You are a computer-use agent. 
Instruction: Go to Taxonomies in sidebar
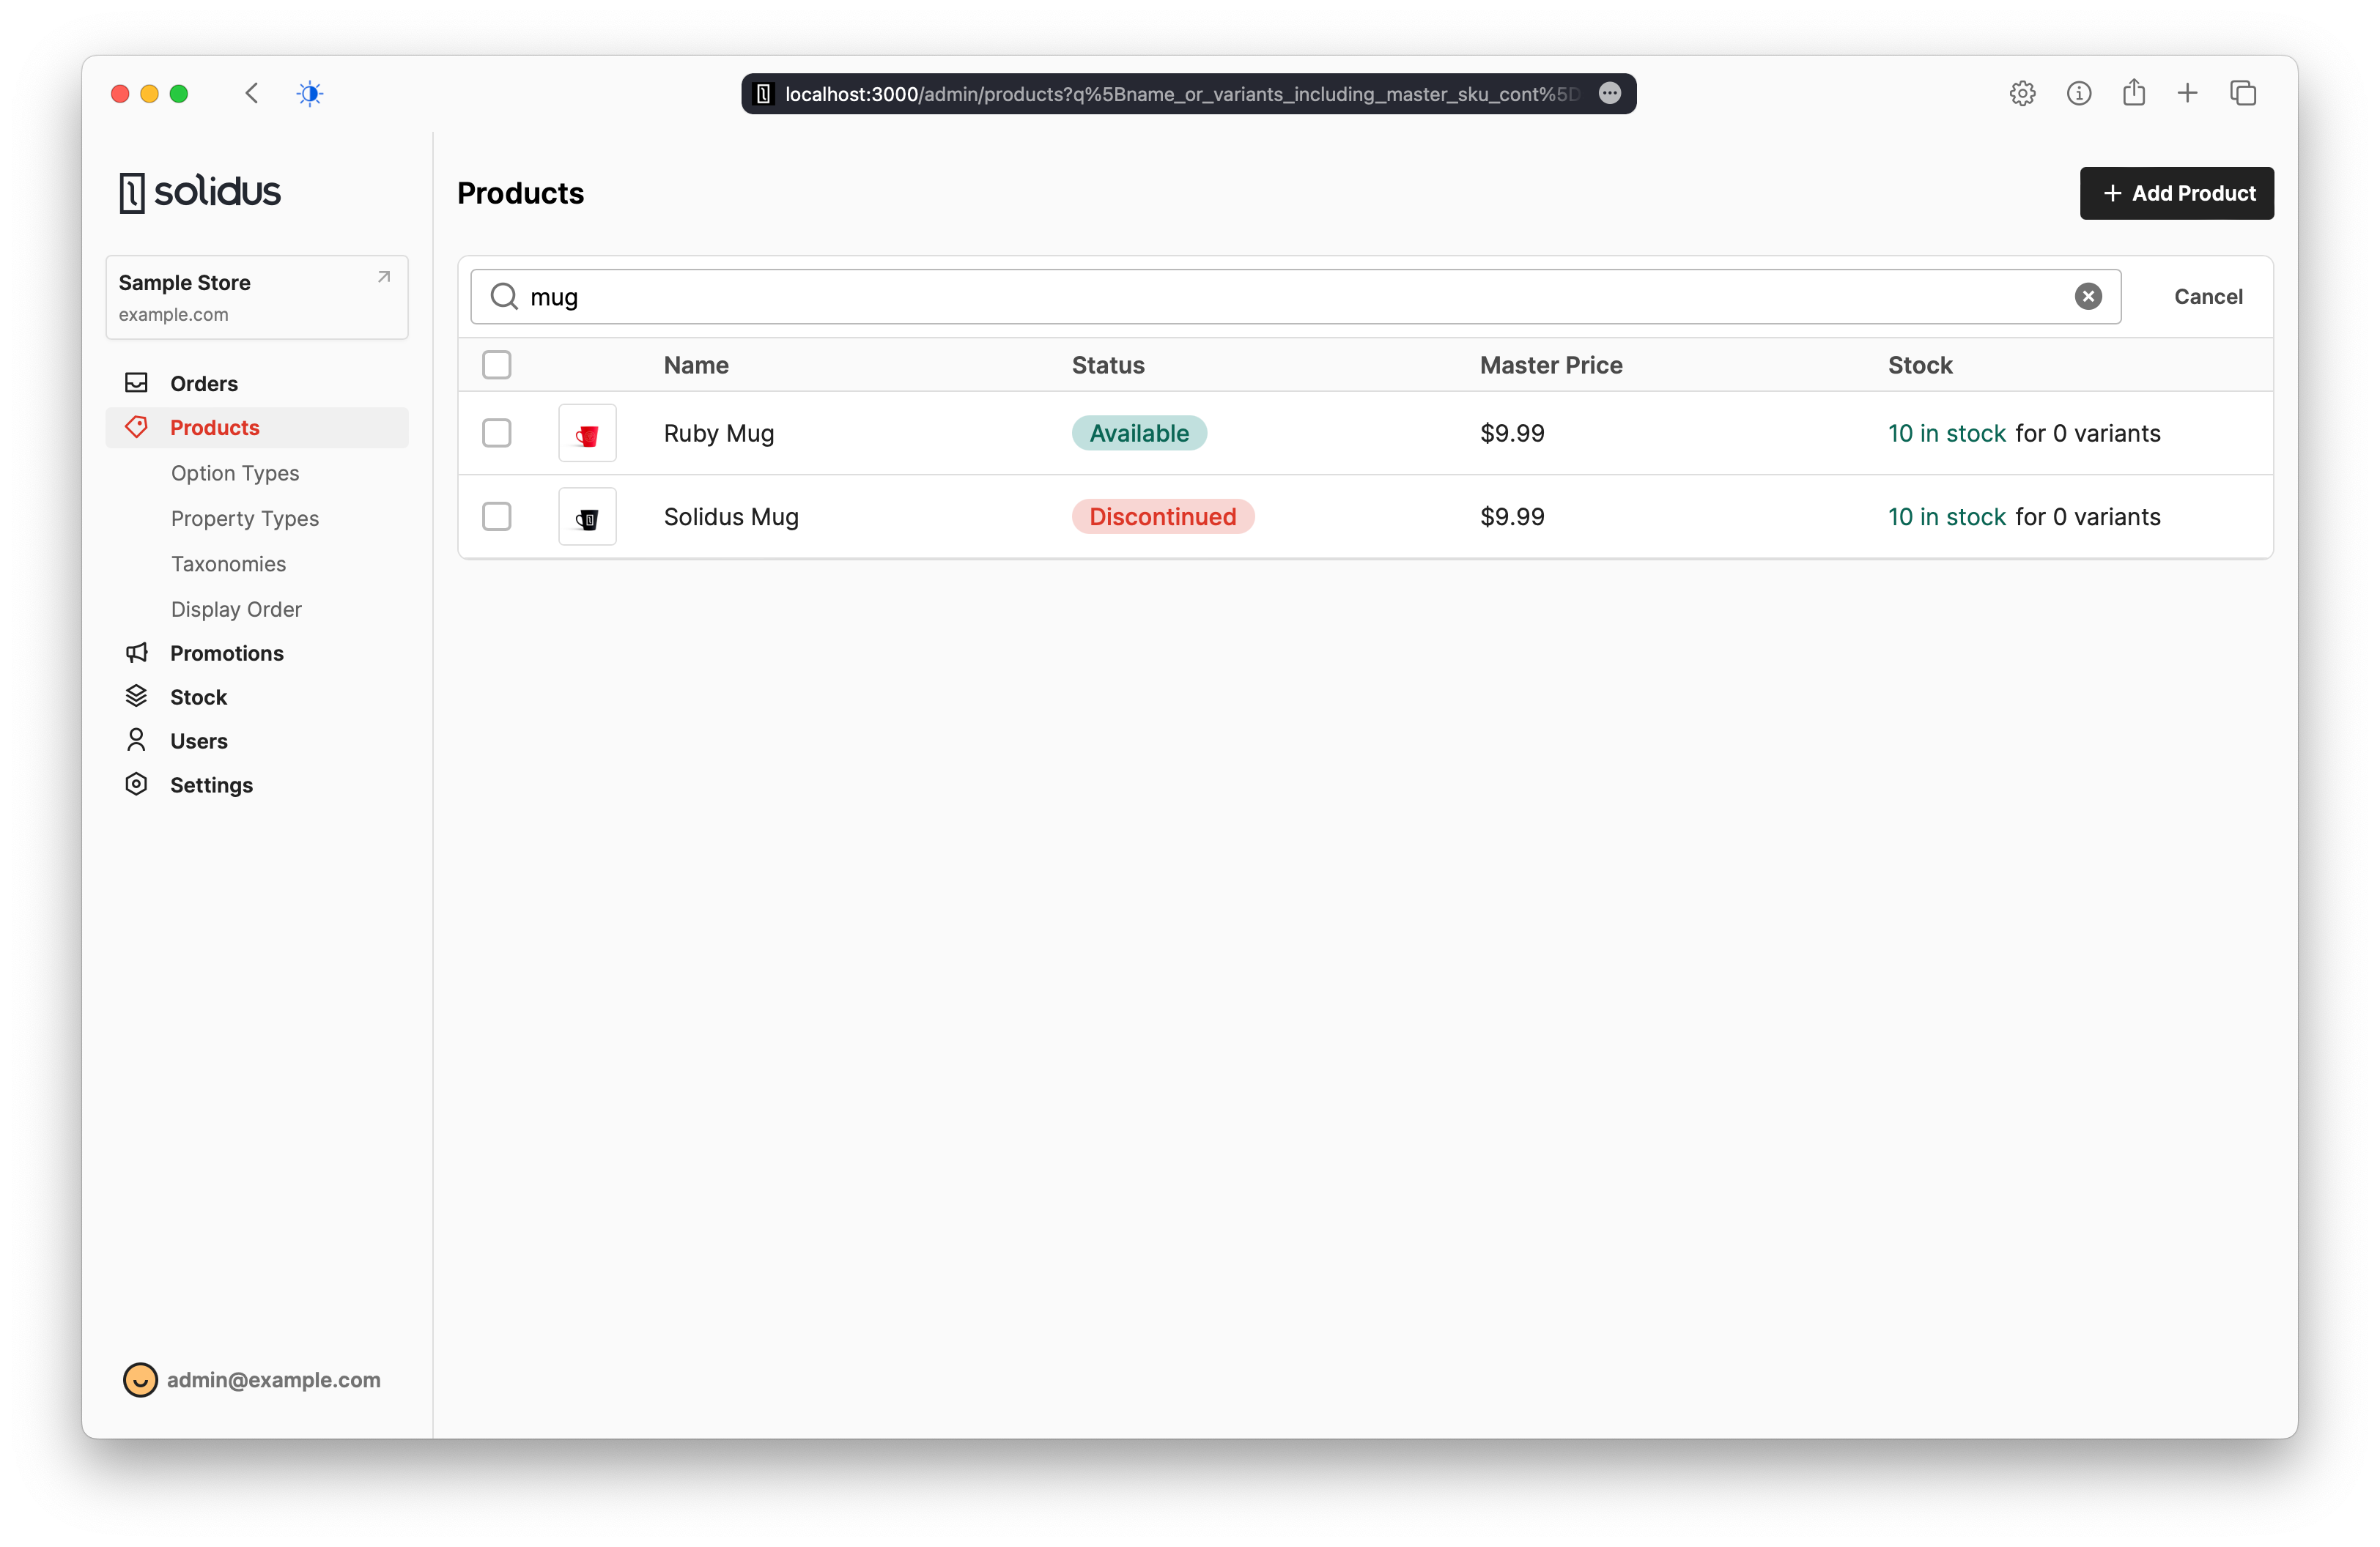click(x=228, y=563)
